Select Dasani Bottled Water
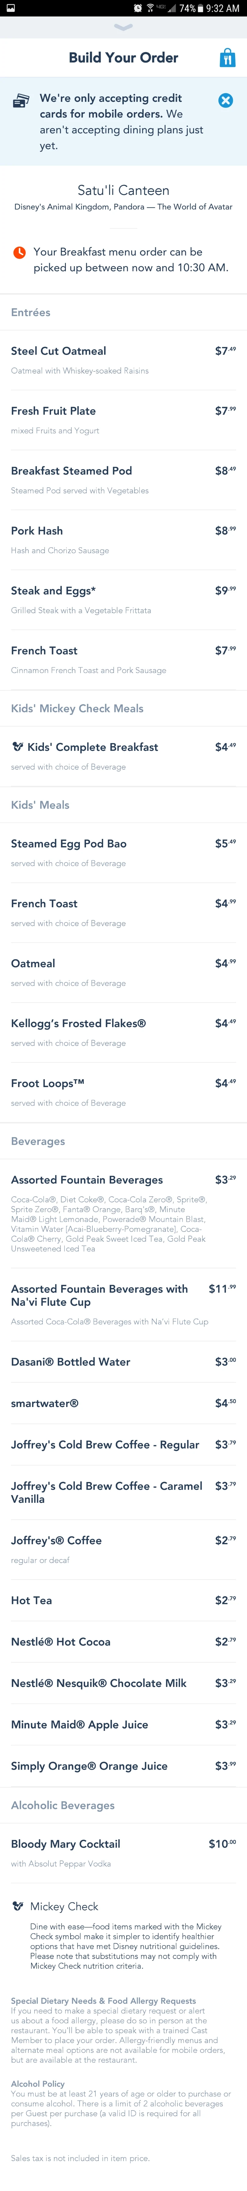The image size is (247, 2191). (x=123, y=1362)
